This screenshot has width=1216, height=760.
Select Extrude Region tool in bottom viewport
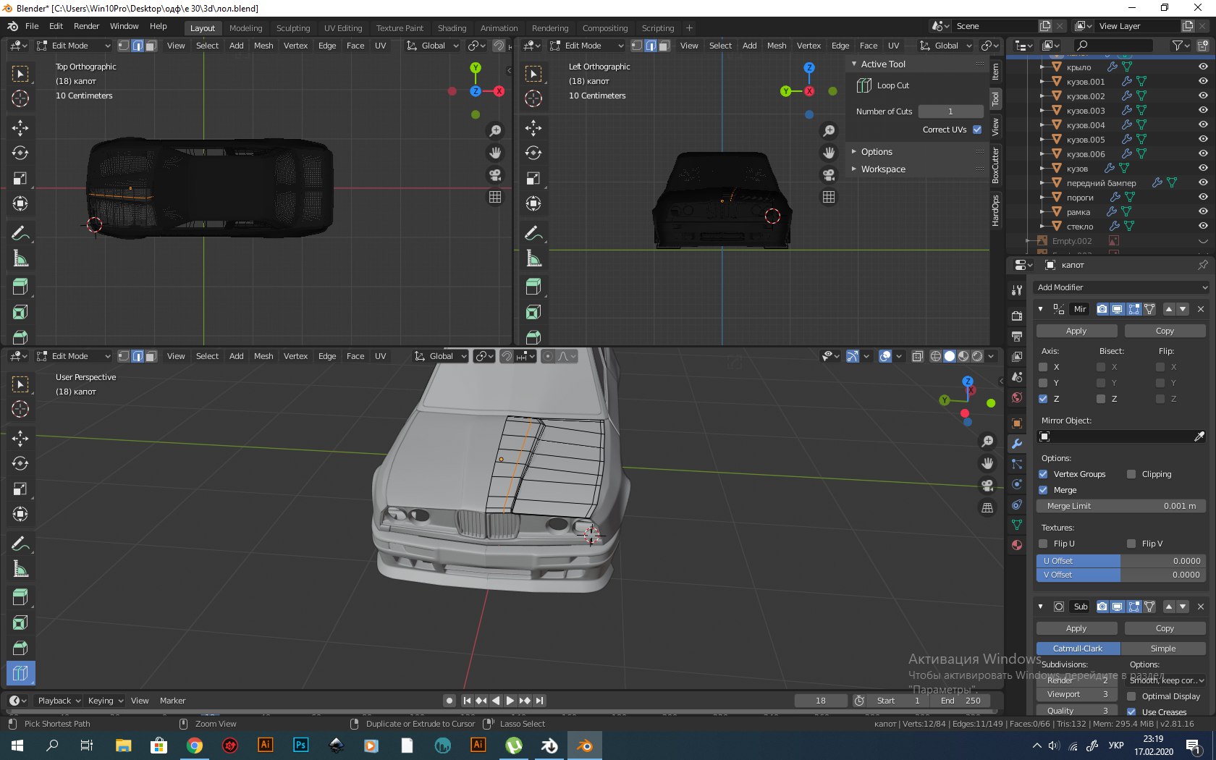(x=20, y=597)
